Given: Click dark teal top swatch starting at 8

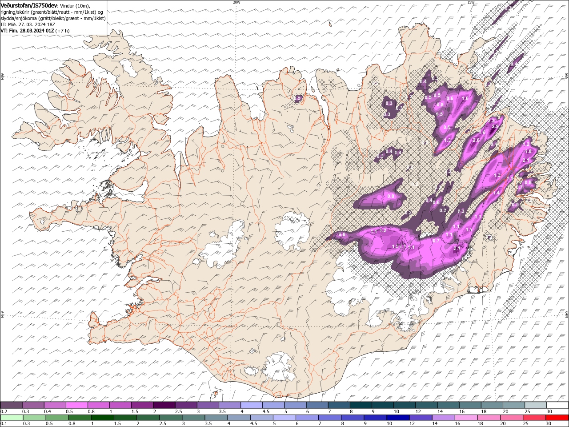Looking at the screenshot, I should (361, 405).
